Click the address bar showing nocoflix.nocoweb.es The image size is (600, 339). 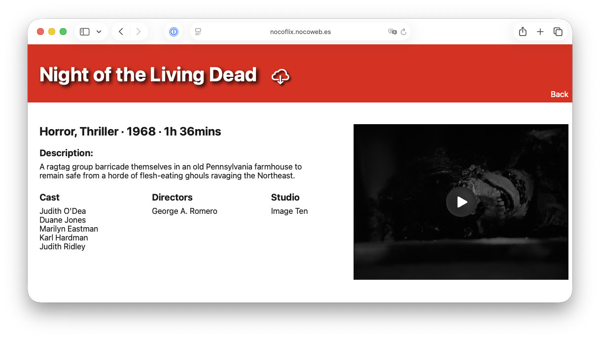click(x=300, y=32)
